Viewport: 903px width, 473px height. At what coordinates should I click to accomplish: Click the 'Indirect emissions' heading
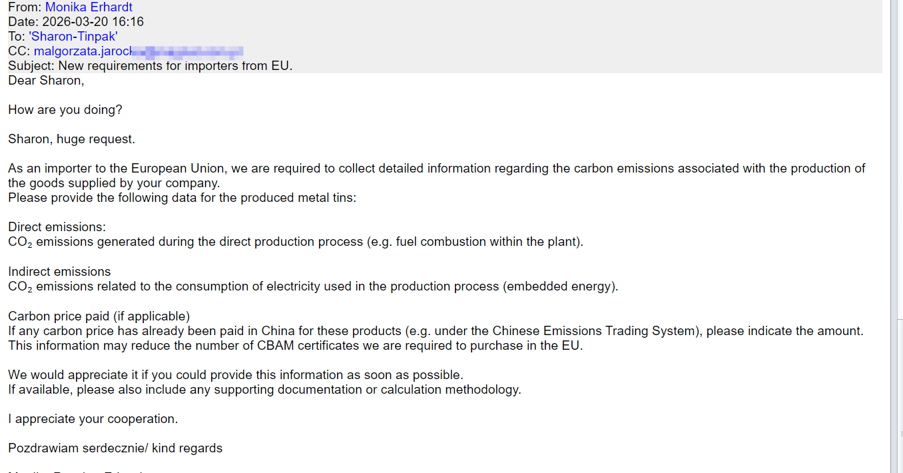pos(59,271)
